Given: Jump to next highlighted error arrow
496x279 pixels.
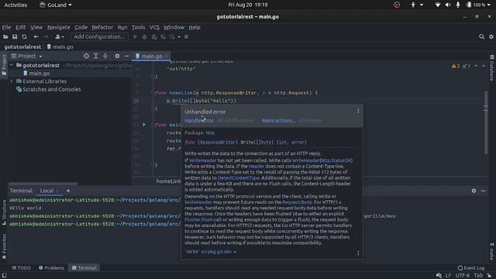Looking at the screenshot, I should point(484,66).
